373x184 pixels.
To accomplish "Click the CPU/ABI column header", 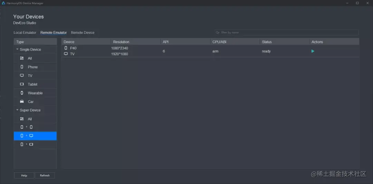I will coord(235,42).
